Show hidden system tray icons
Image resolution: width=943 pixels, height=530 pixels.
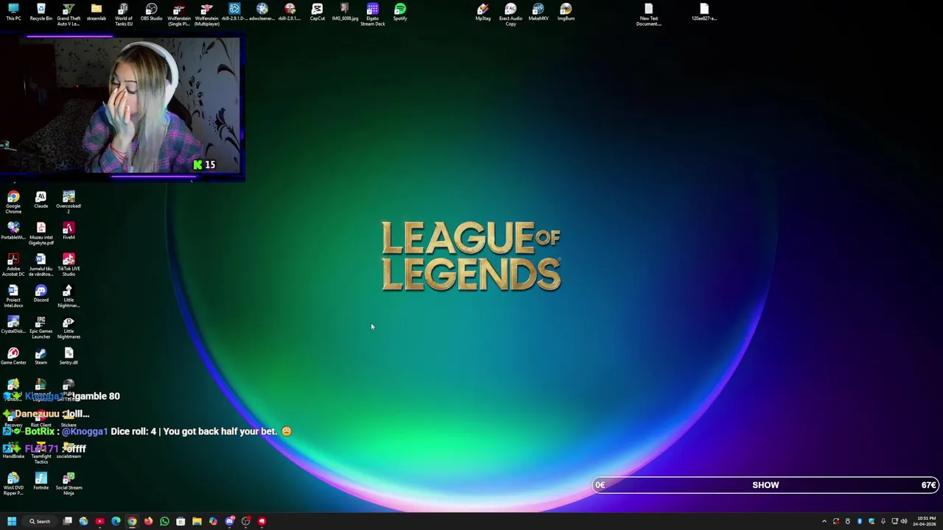824,521
